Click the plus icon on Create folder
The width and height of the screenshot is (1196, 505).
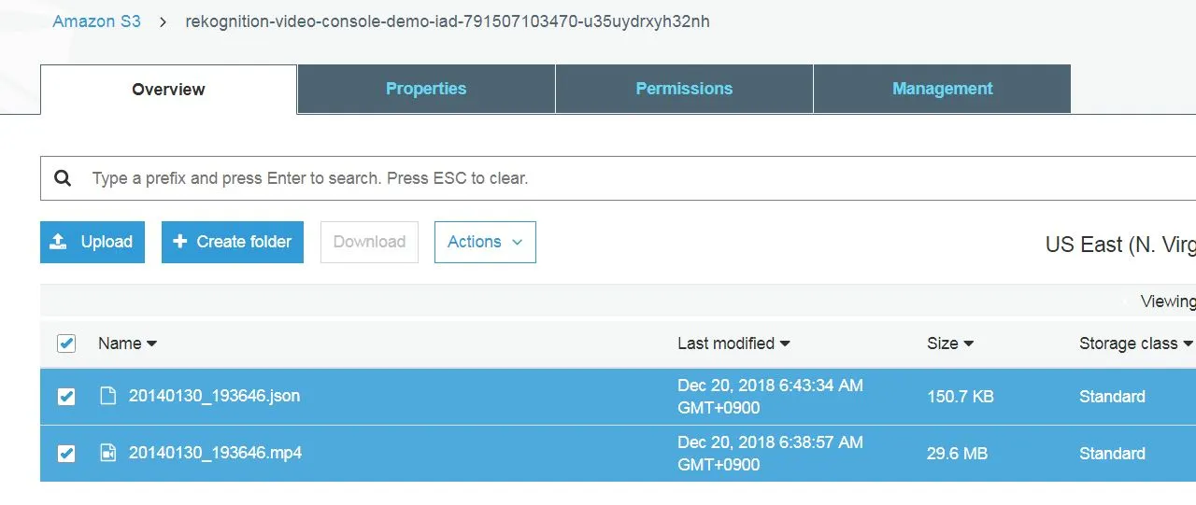click(x=180, y=242)
